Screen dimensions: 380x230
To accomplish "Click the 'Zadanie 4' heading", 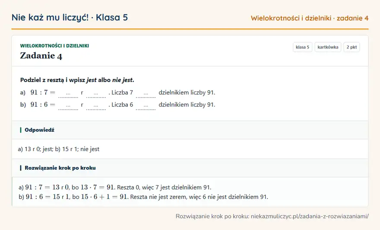I will 41,56.
